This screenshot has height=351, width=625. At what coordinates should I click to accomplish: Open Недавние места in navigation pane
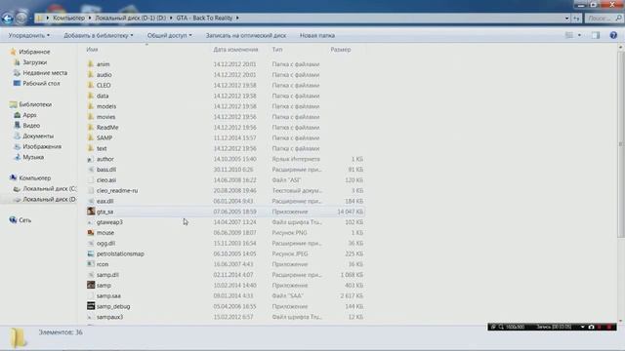(45, 73)
